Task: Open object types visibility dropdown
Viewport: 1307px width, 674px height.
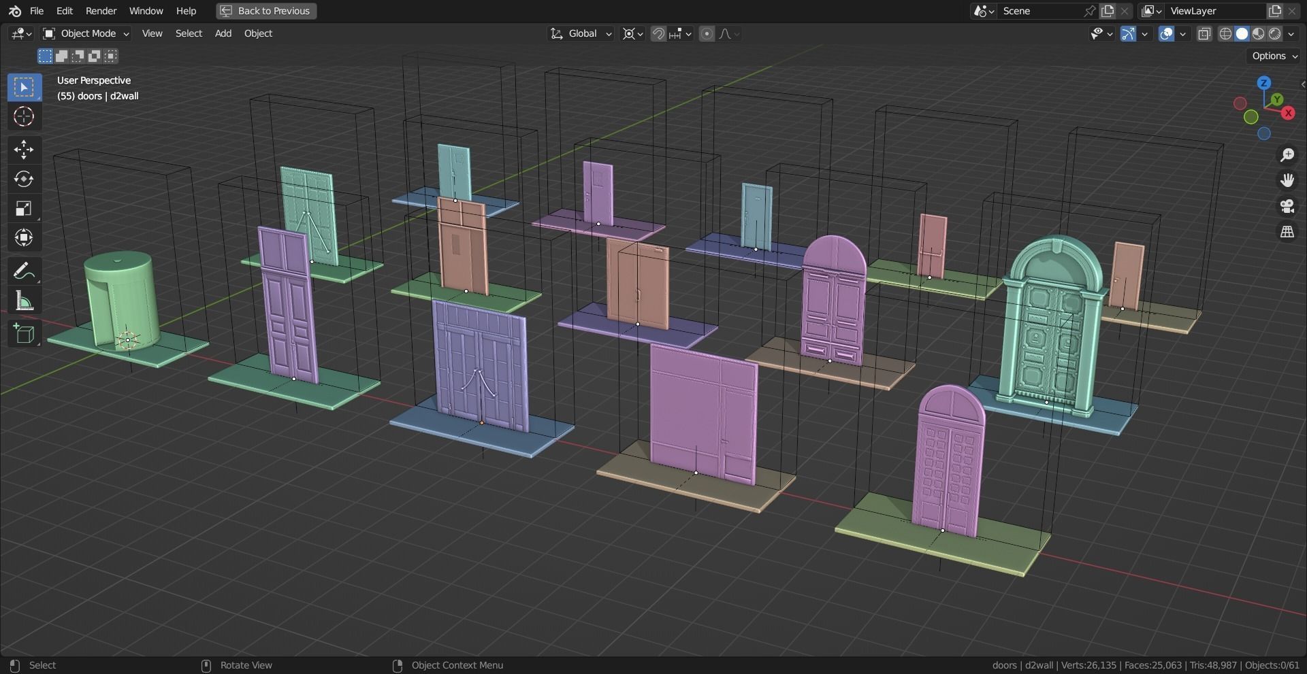Action: click(1101, 33)
